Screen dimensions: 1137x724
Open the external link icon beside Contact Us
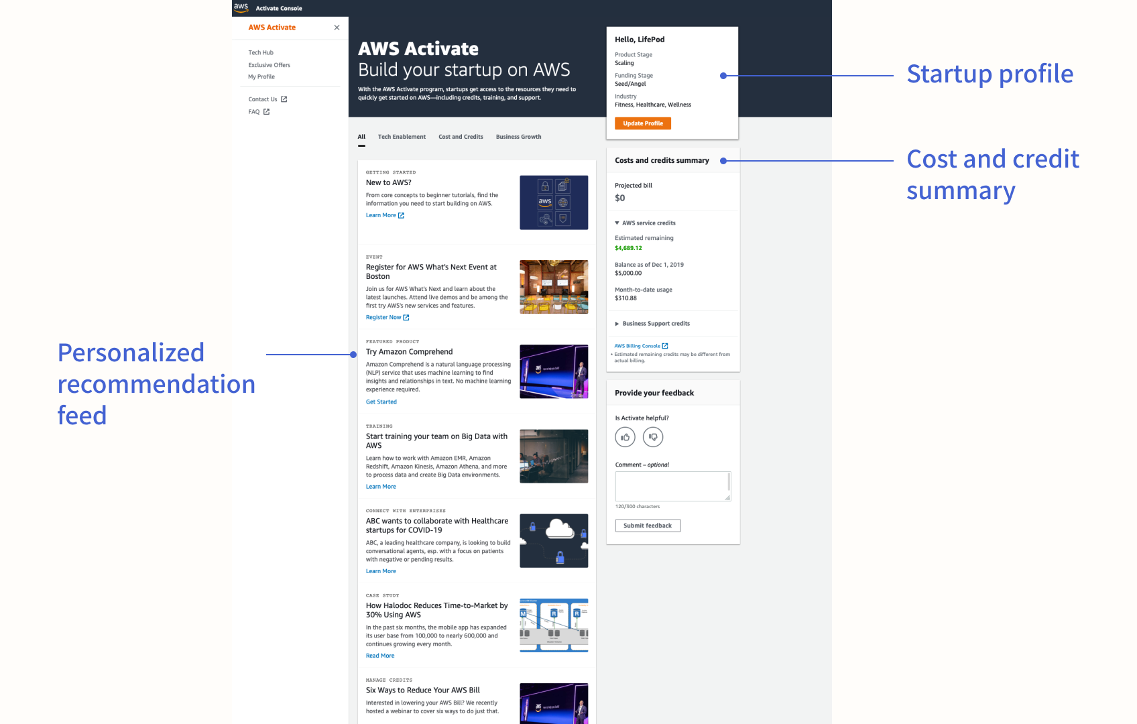coord(284,99)
